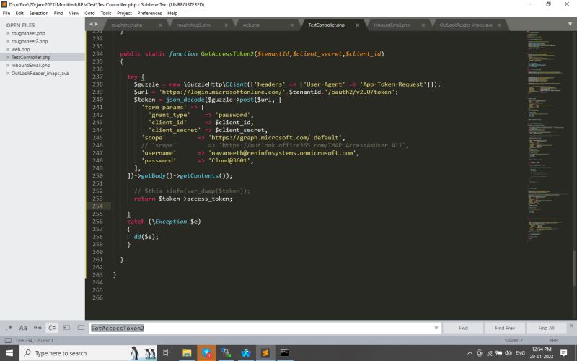Viewport: 577px width, 361px height.
Task: Open the Find menu in menu bar
Action: [x=58, y=13]
